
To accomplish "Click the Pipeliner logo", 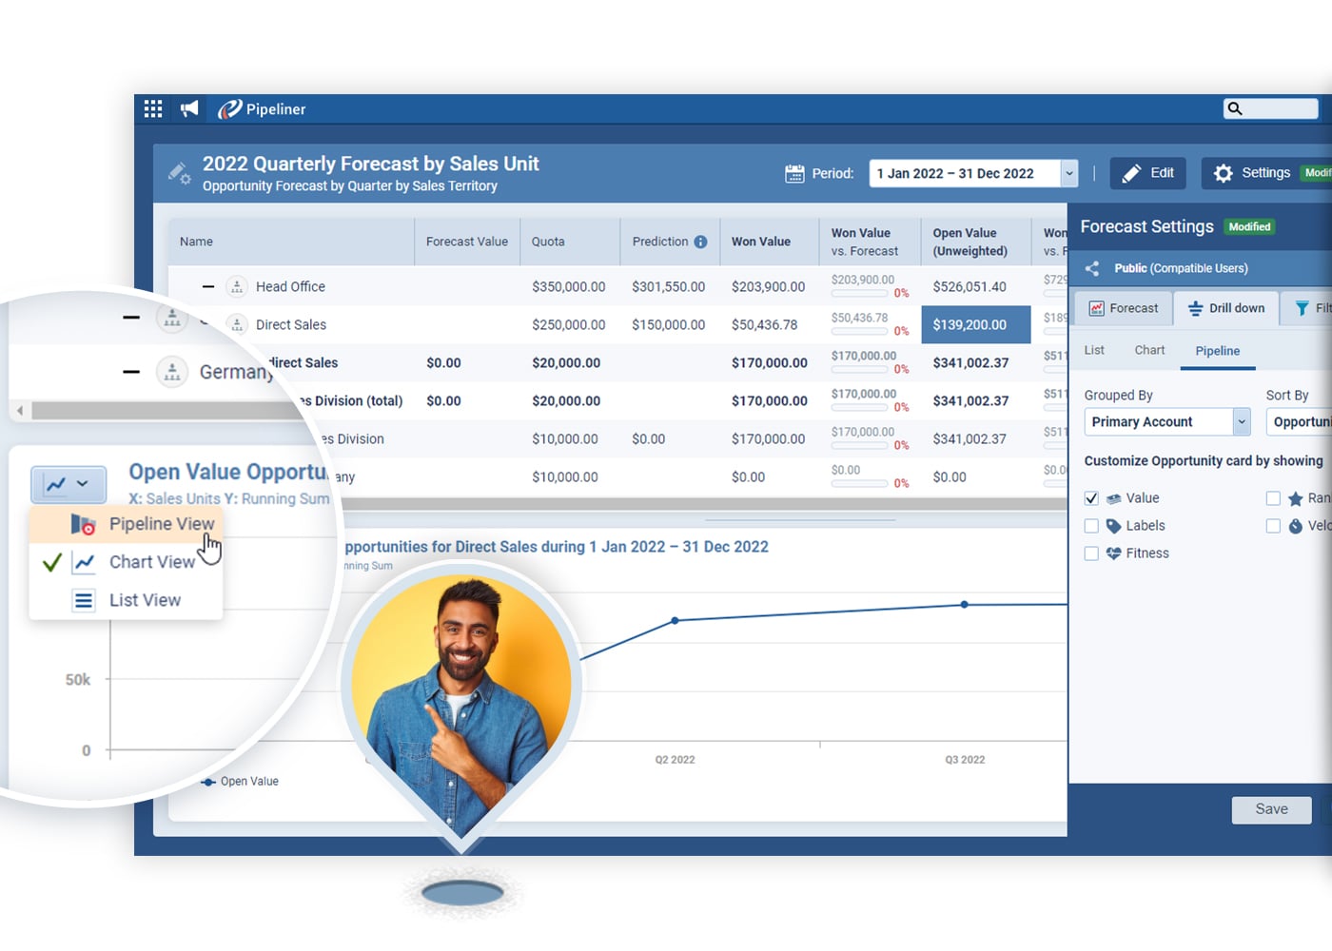I will (x=260, y=108).
